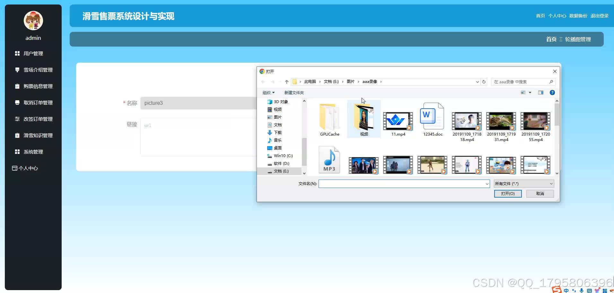Click the 取消 button
This screenshot has width=614, height=293.
540,194
